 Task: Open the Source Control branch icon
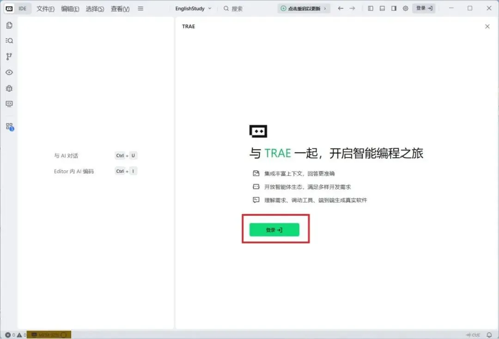click(x=9, y=57)
